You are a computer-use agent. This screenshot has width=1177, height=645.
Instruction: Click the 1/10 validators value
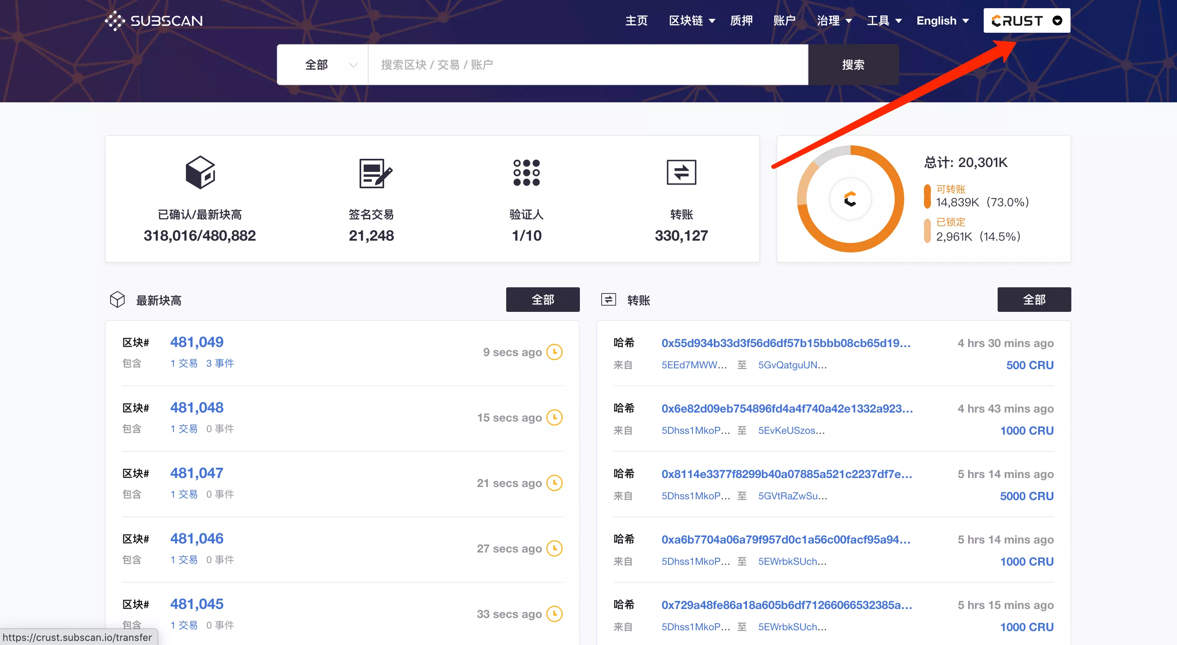tap(526, 236)
